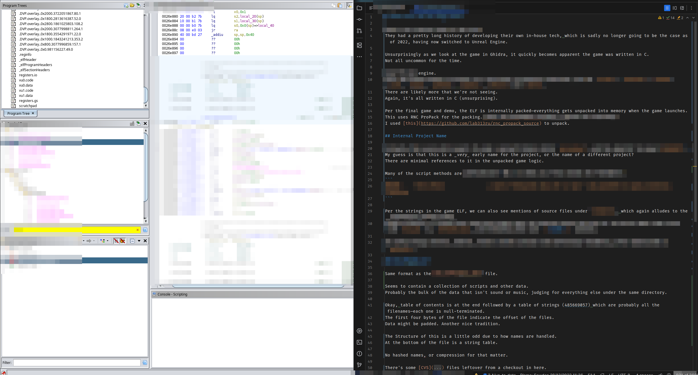Select the scratchpad tree entry
Screen dimensions: 698x375
(28, 106)
